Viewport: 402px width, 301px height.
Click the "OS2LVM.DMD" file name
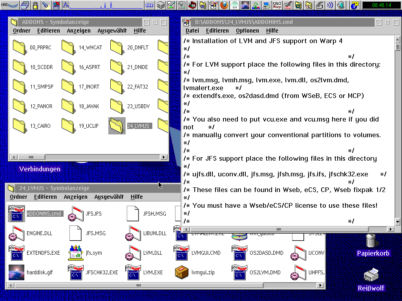point(265,273)
